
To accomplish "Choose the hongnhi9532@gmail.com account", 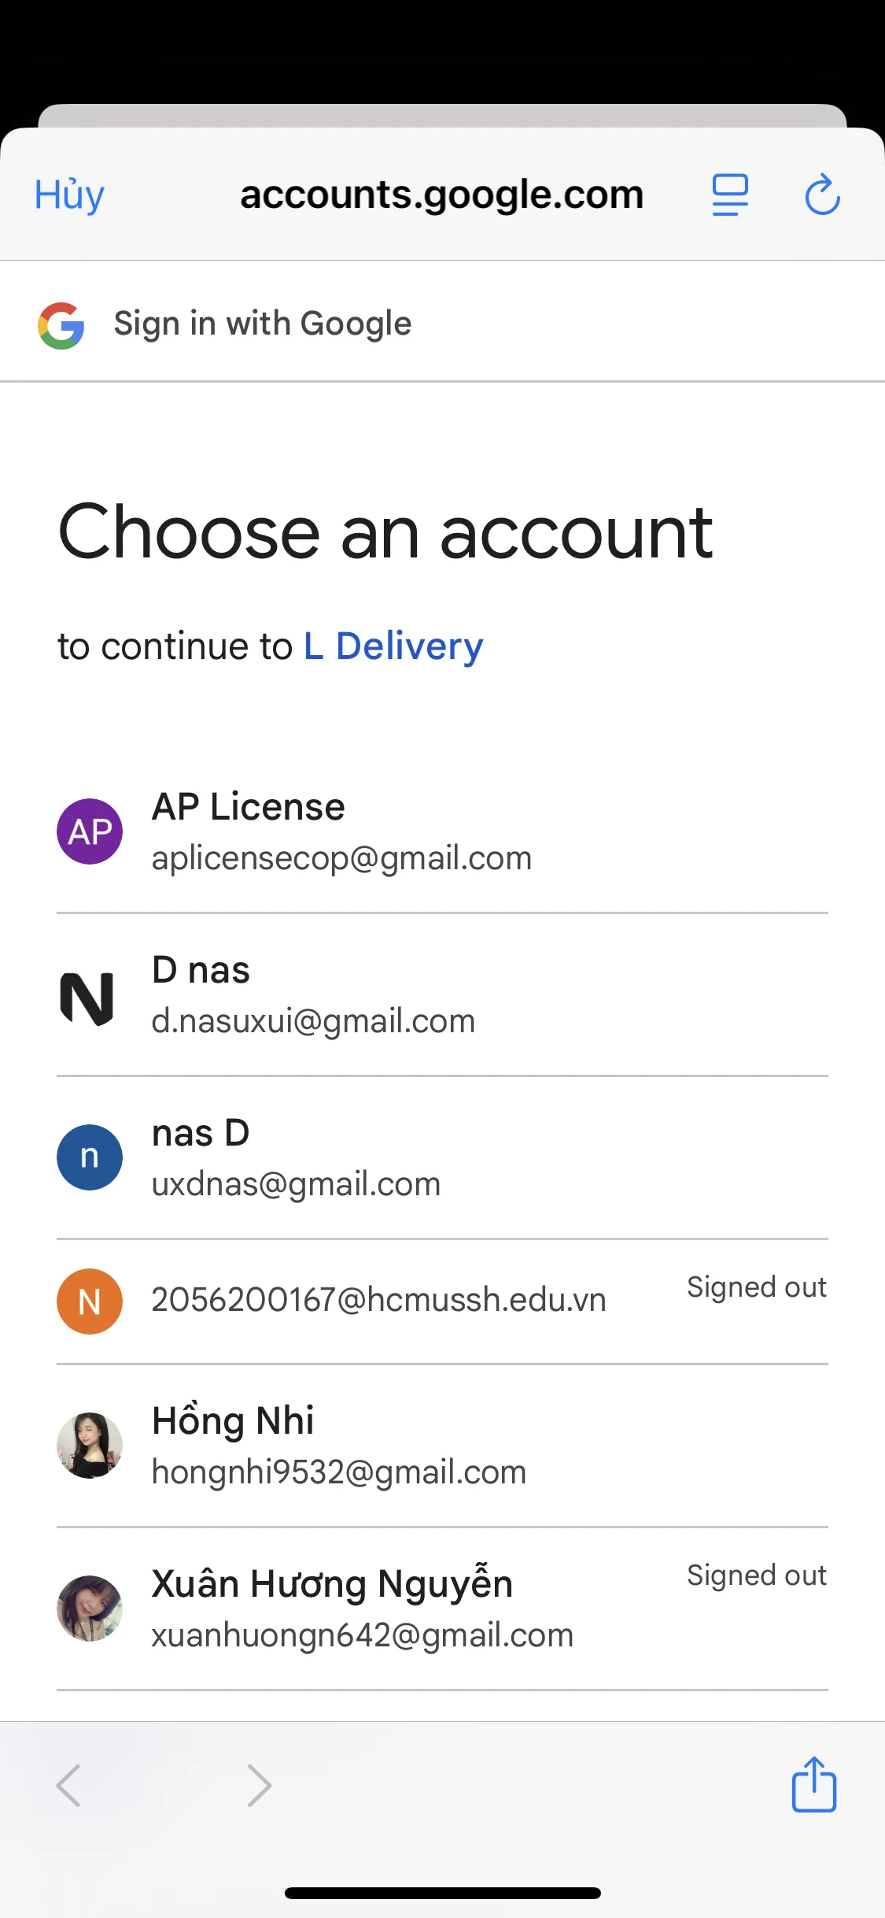I will click(x=338, y=1472).
